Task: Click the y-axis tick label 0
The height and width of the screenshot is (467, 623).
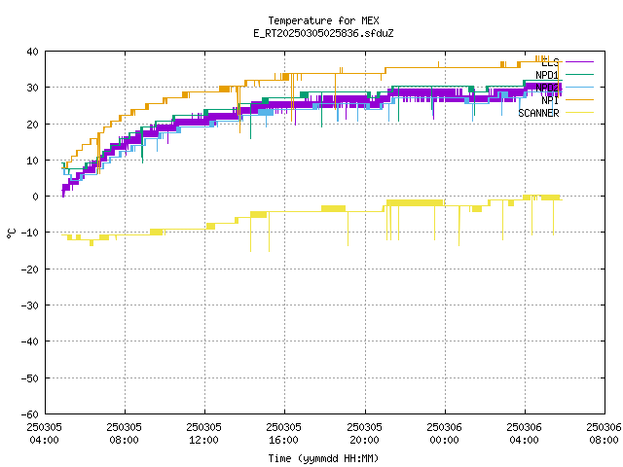Action: (x=36, y=197)
